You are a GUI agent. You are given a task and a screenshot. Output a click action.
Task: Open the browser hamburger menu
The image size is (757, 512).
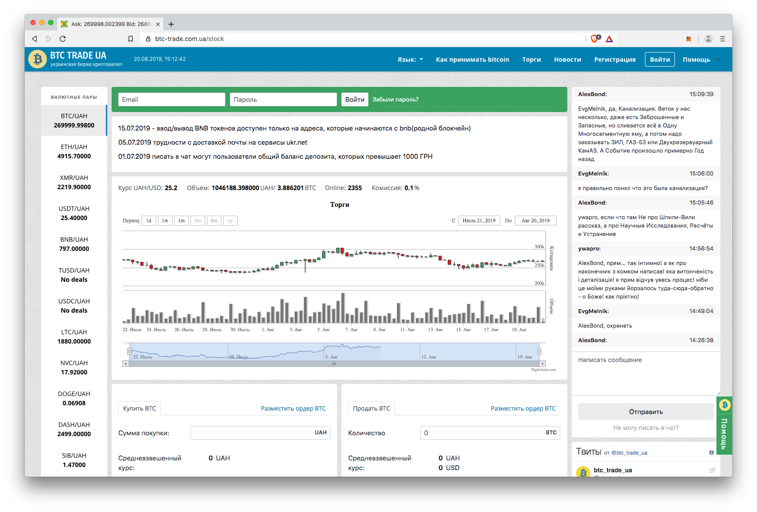[723, 39]
